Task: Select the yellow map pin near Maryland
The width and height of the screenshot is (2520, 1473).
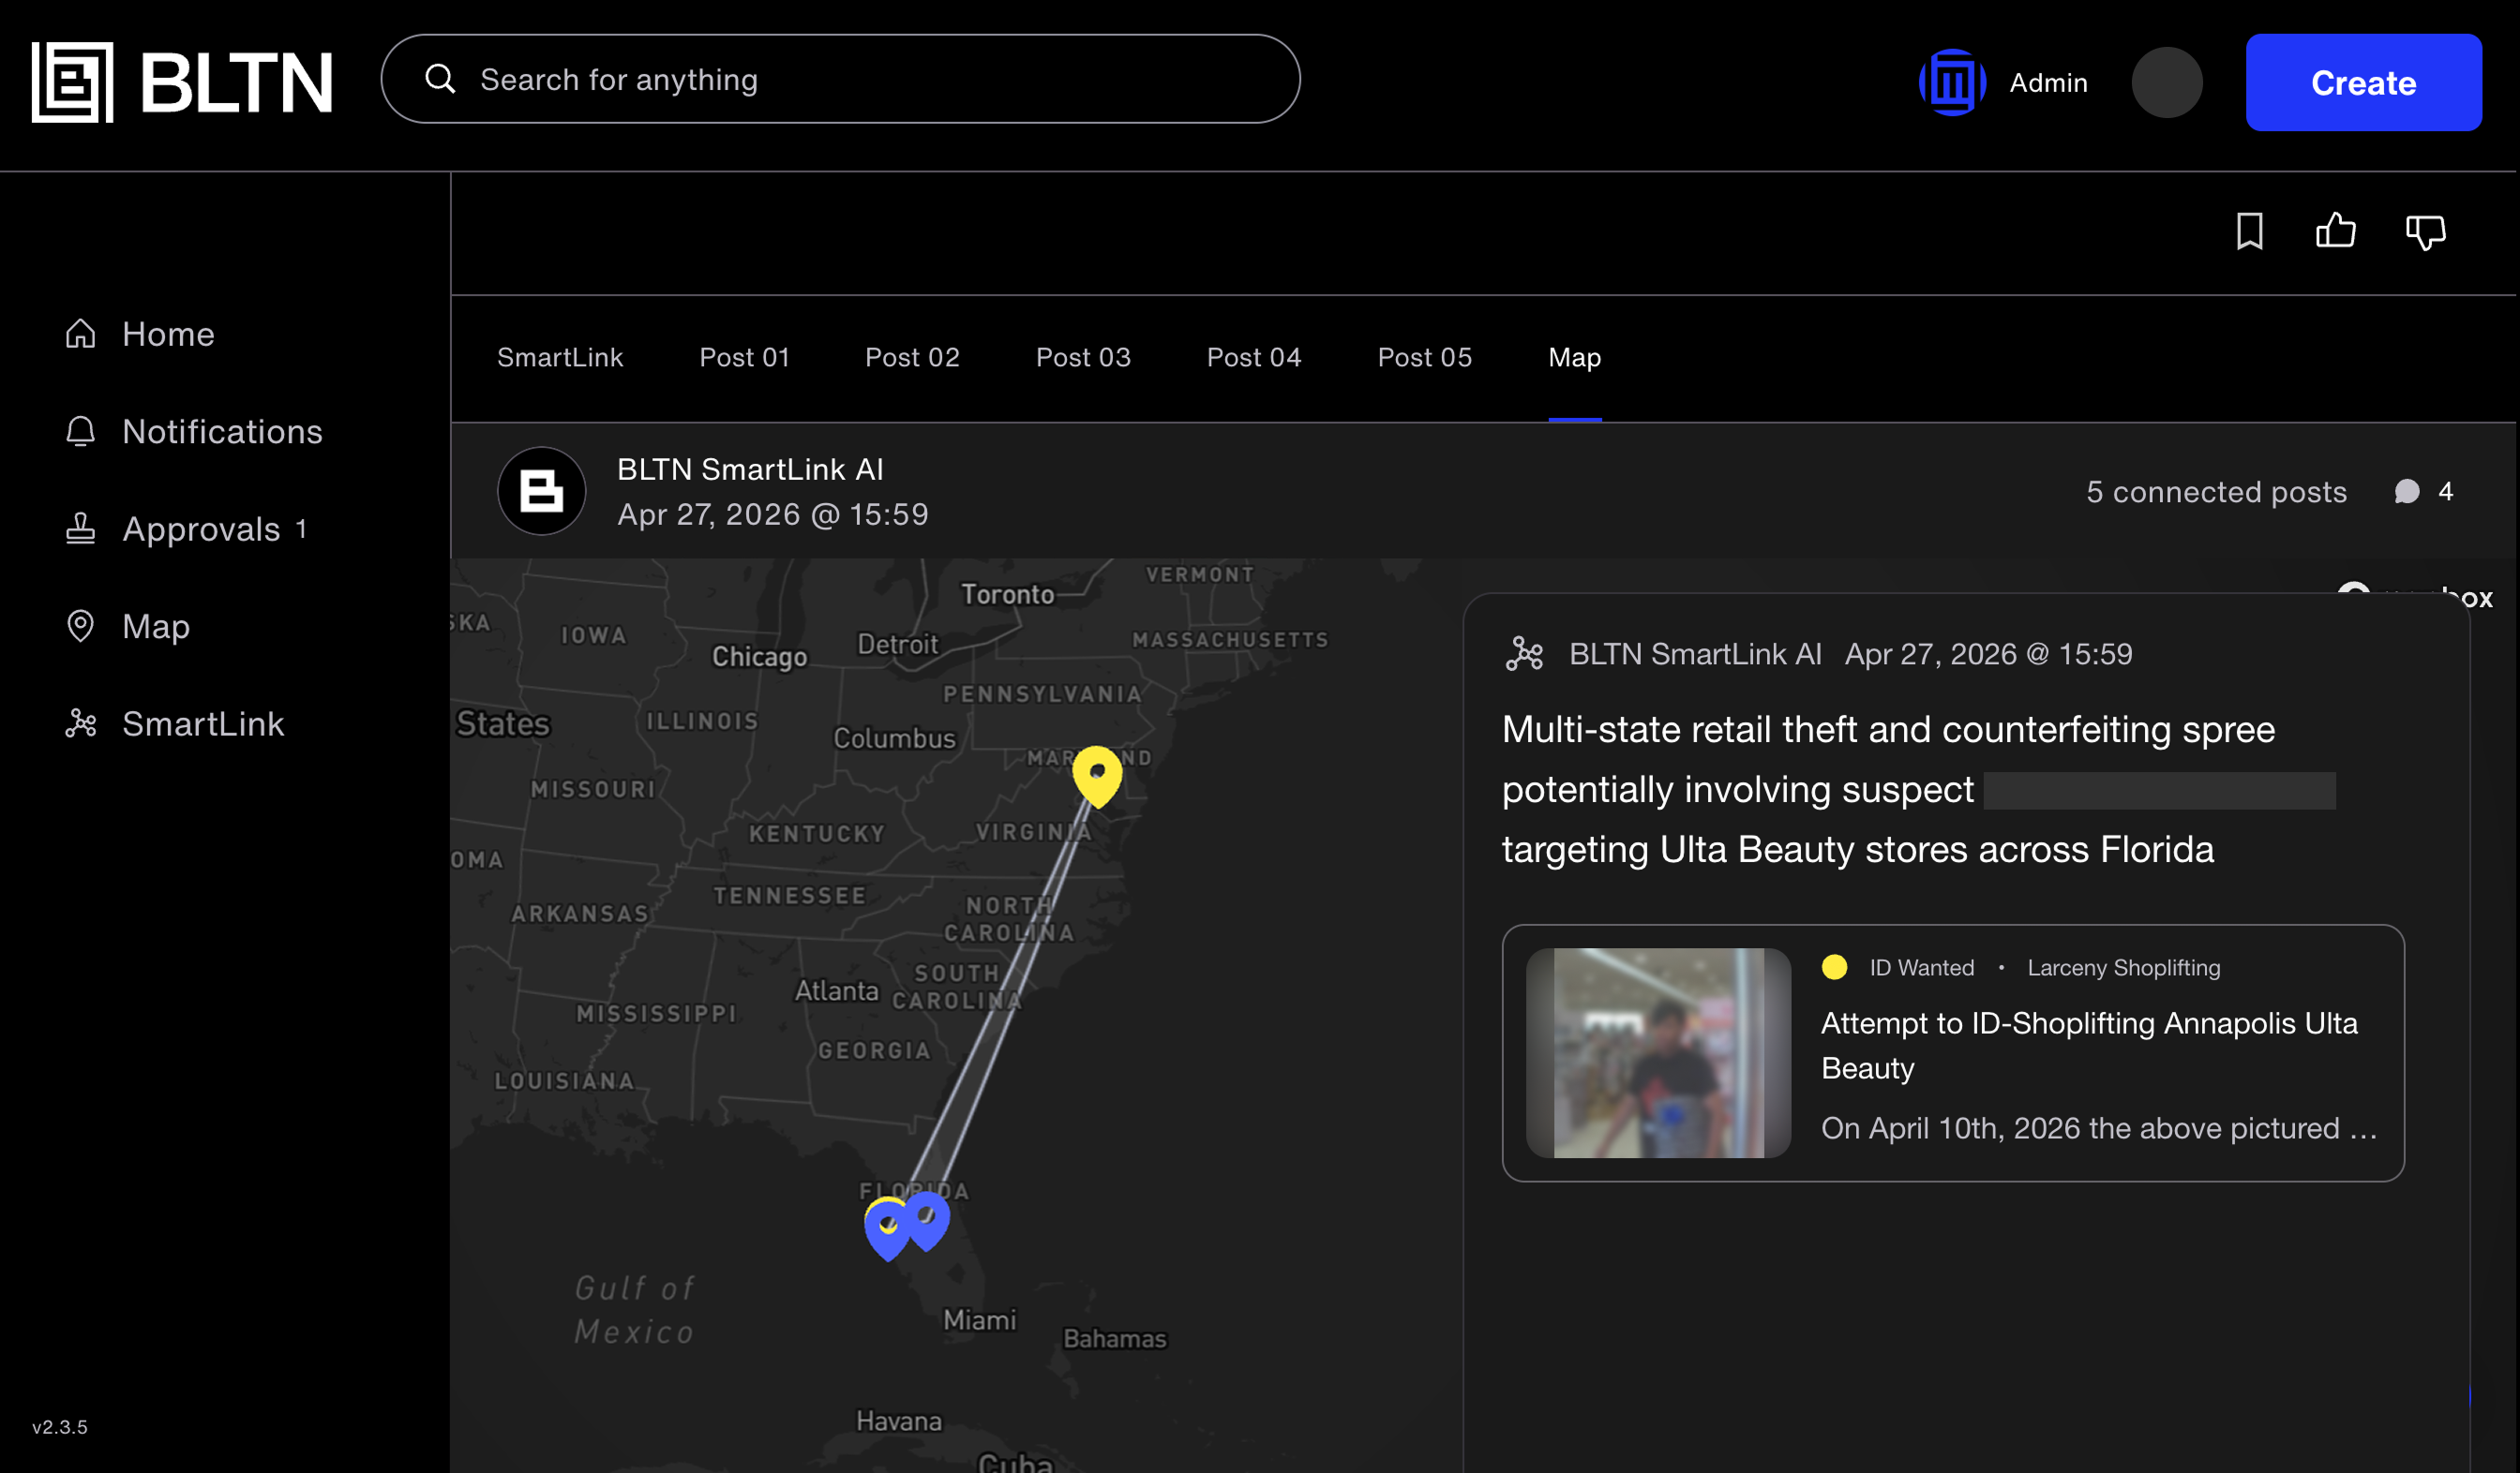Action: [x=1097, y=777]
